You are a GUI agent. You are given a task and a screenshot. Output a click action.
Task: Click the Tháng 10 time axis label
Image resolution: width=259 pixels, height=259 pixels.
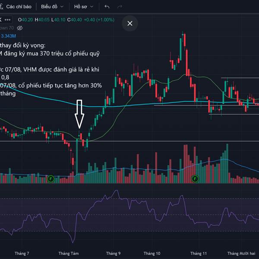[152, 253]
